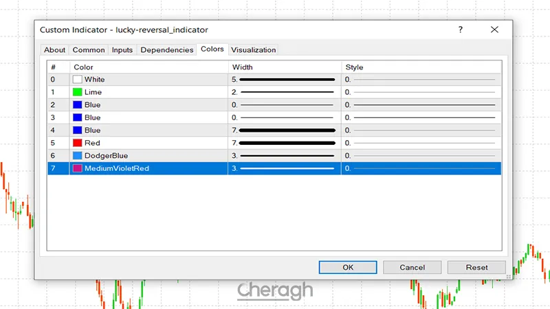Screen dimensions: 550x309
Task: Click the MediumVioletRed color swatch
Action: tap(77, 168)
